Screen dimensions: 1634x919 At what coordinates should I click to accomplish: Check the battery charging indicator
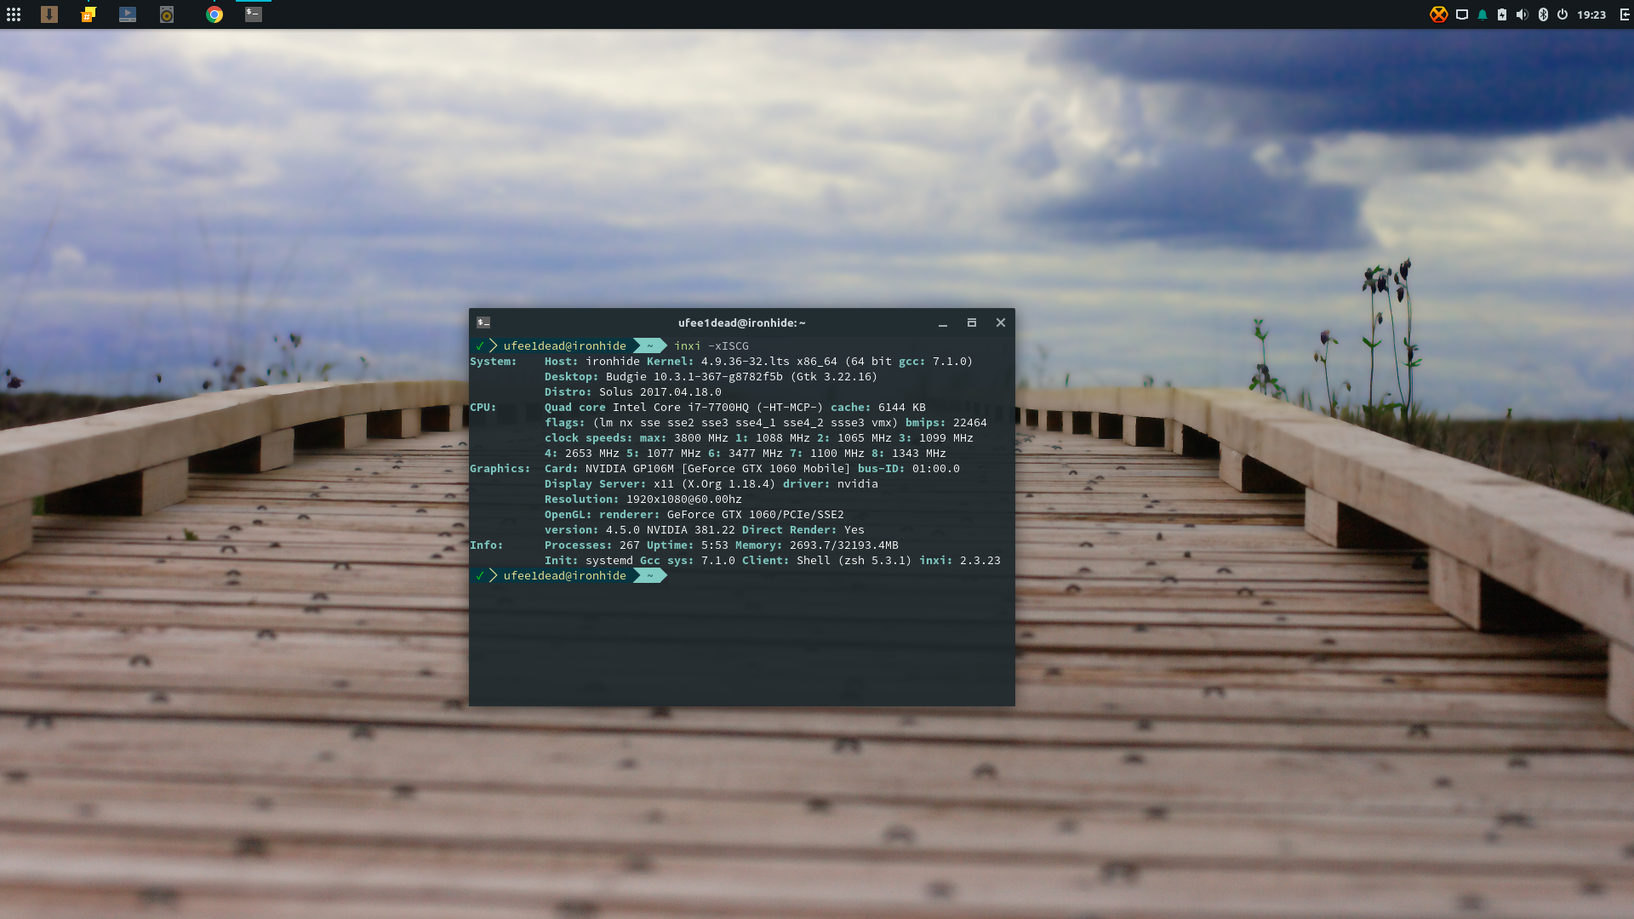click(1502, 14)
